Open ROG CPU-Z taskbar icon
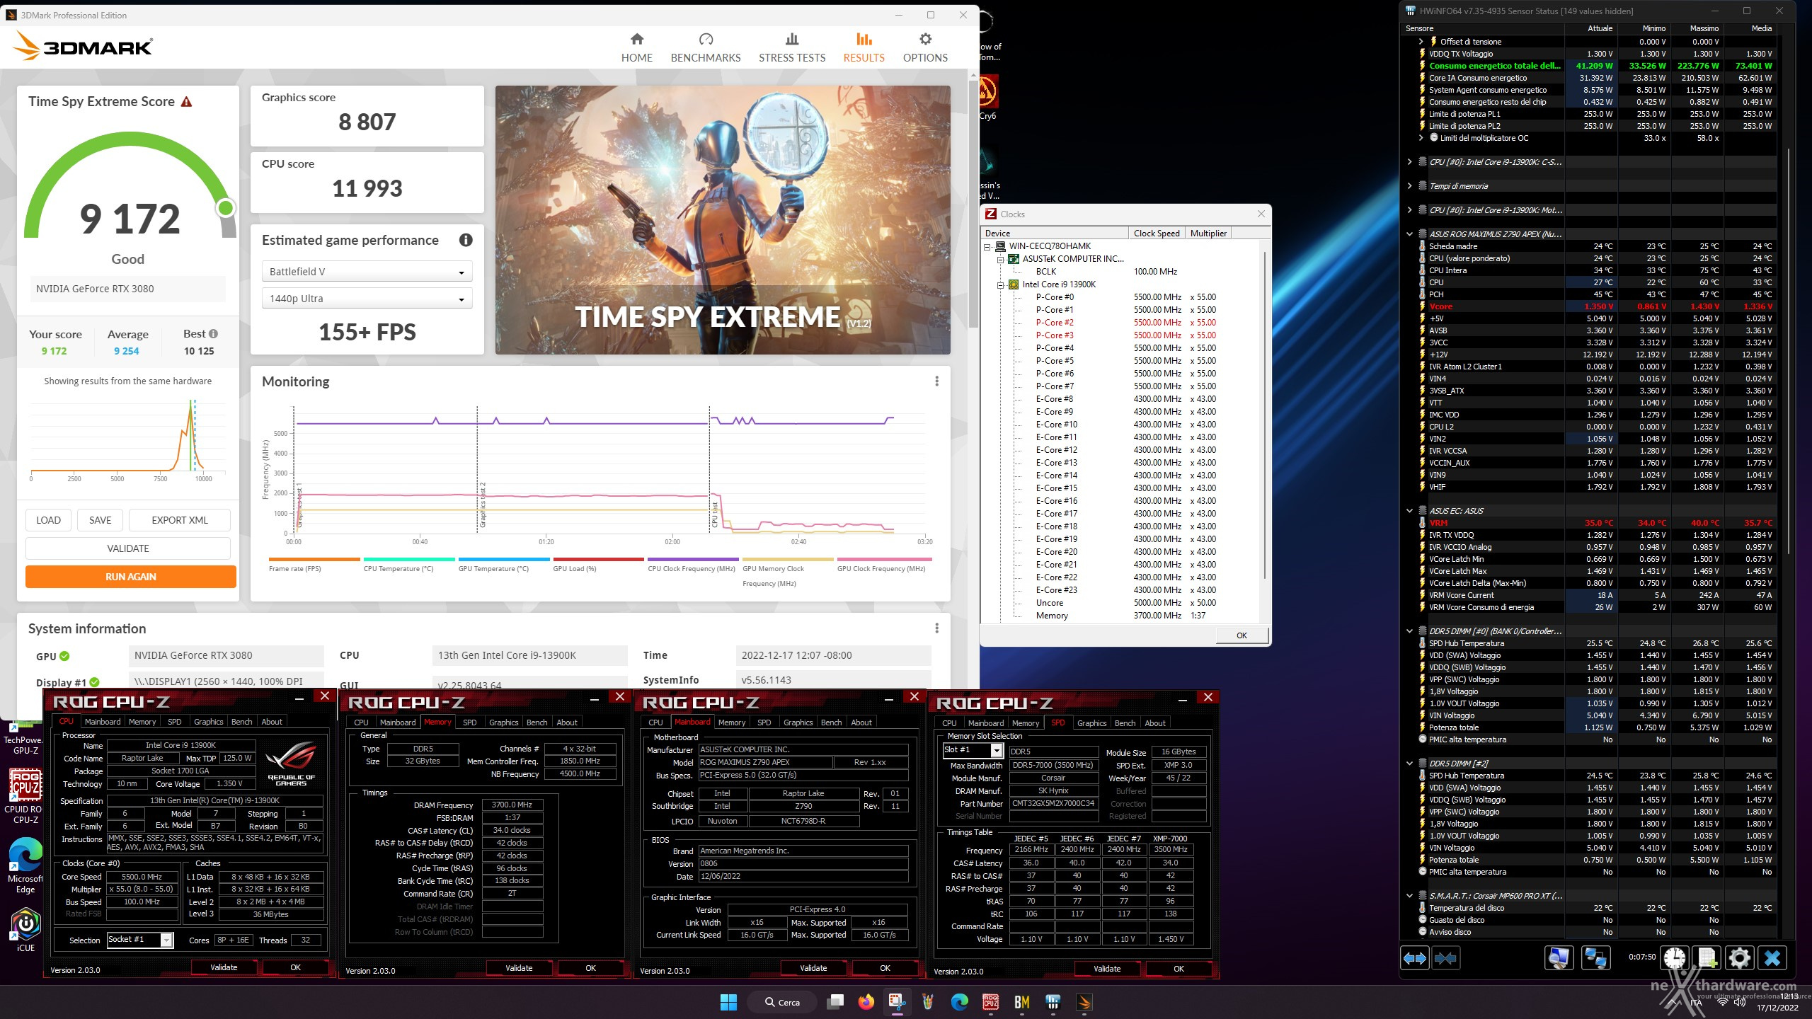 coord(990,1002)
